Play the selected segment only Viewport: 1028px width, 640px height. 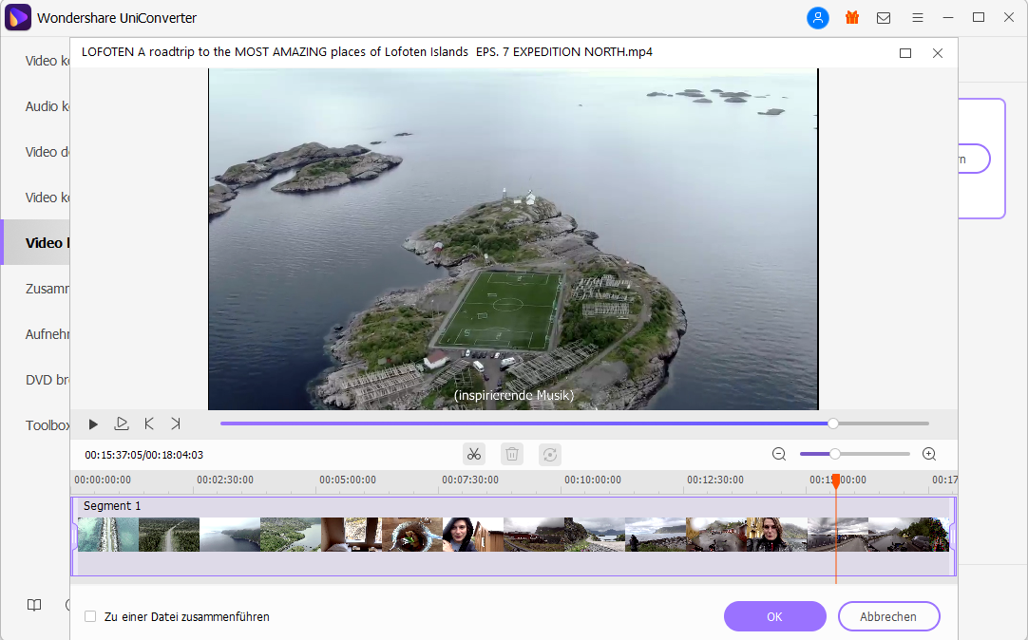click(122, 424)
